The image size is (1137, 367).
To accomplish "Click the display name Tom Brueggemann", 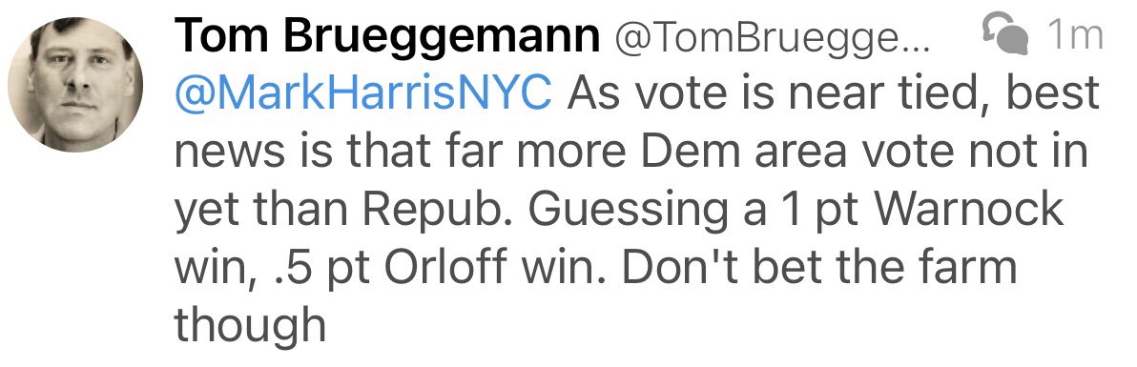I will pos(387,35).
